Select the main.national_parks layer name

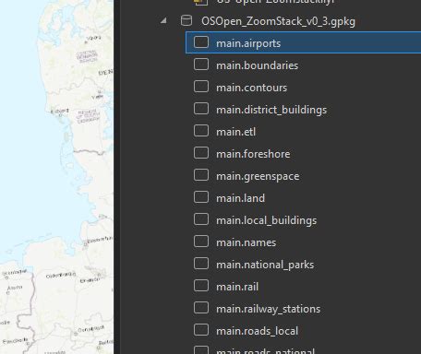pyautogui.click(x=265, y=265)
